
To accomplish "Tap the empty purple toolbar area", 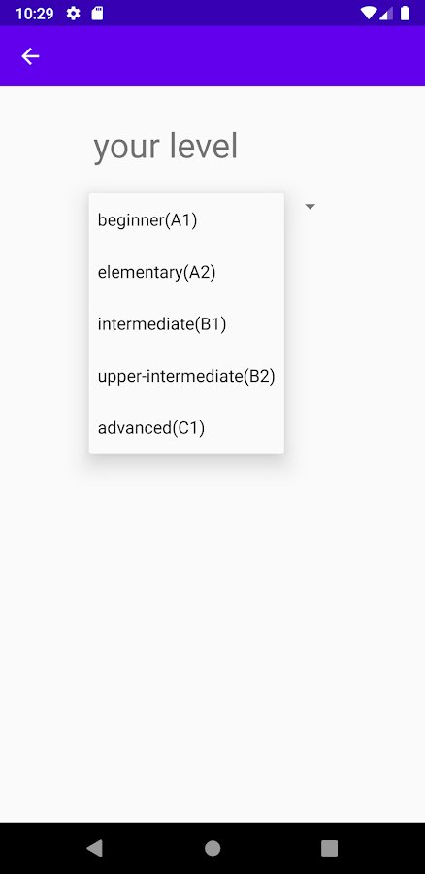I will tap(234, 56).
